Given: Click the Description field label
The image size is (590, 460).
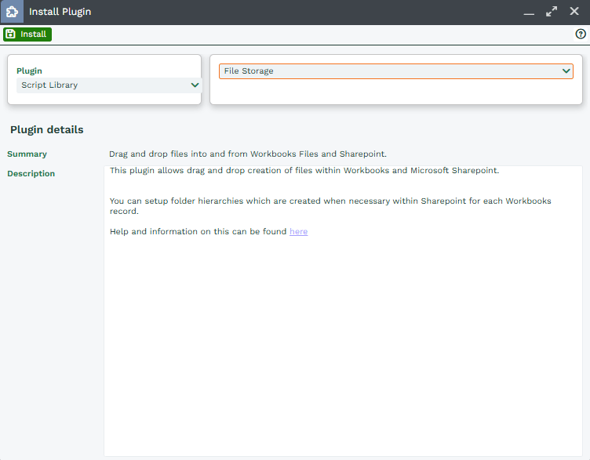Looking at the screenshot, I should tap(31, 174).
